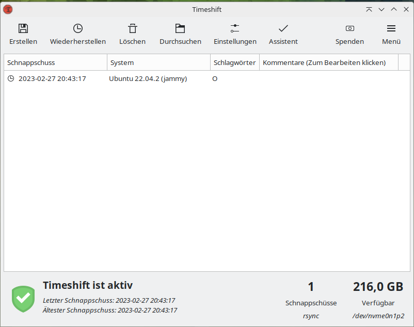The height and width of the screenshot is (327, 414).
Task: Click the Spenden donate icon
Action: (350, 28)
